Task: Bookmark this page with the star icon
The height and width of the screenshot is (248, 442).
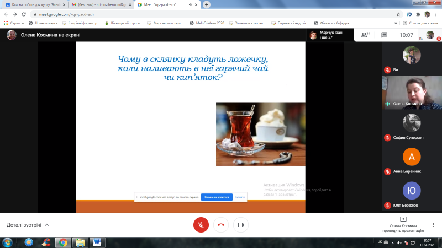Action: (398, 14)
